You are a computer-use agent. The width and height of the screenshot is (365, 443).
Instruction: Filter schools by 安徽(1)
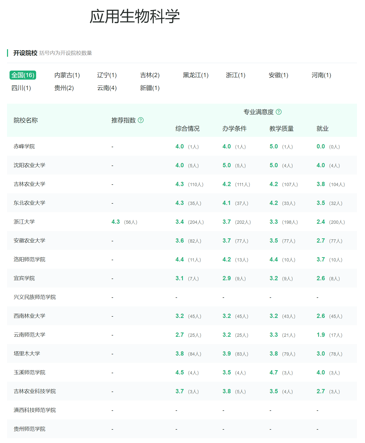pyautogui.click(x=278, y=75)
